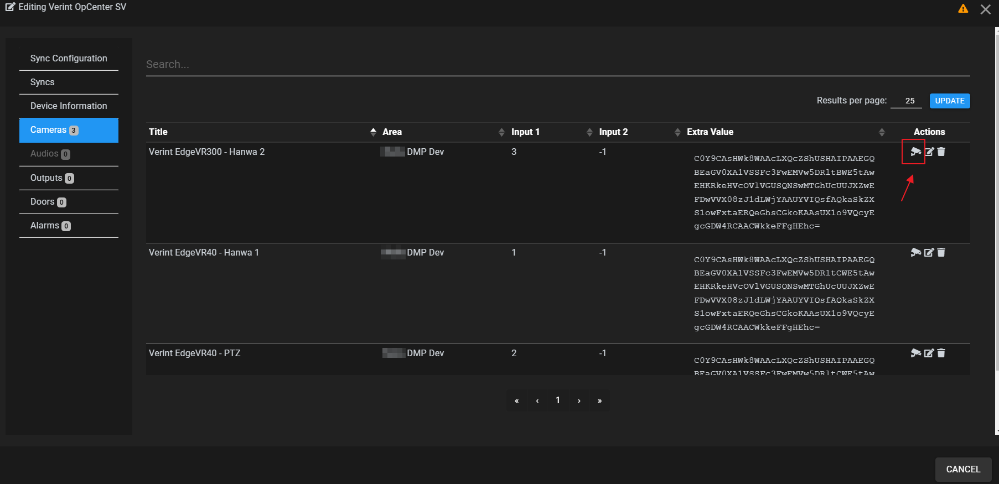Sort table by Input 2 column
999x484 pixels.
(x=677, y=132)
